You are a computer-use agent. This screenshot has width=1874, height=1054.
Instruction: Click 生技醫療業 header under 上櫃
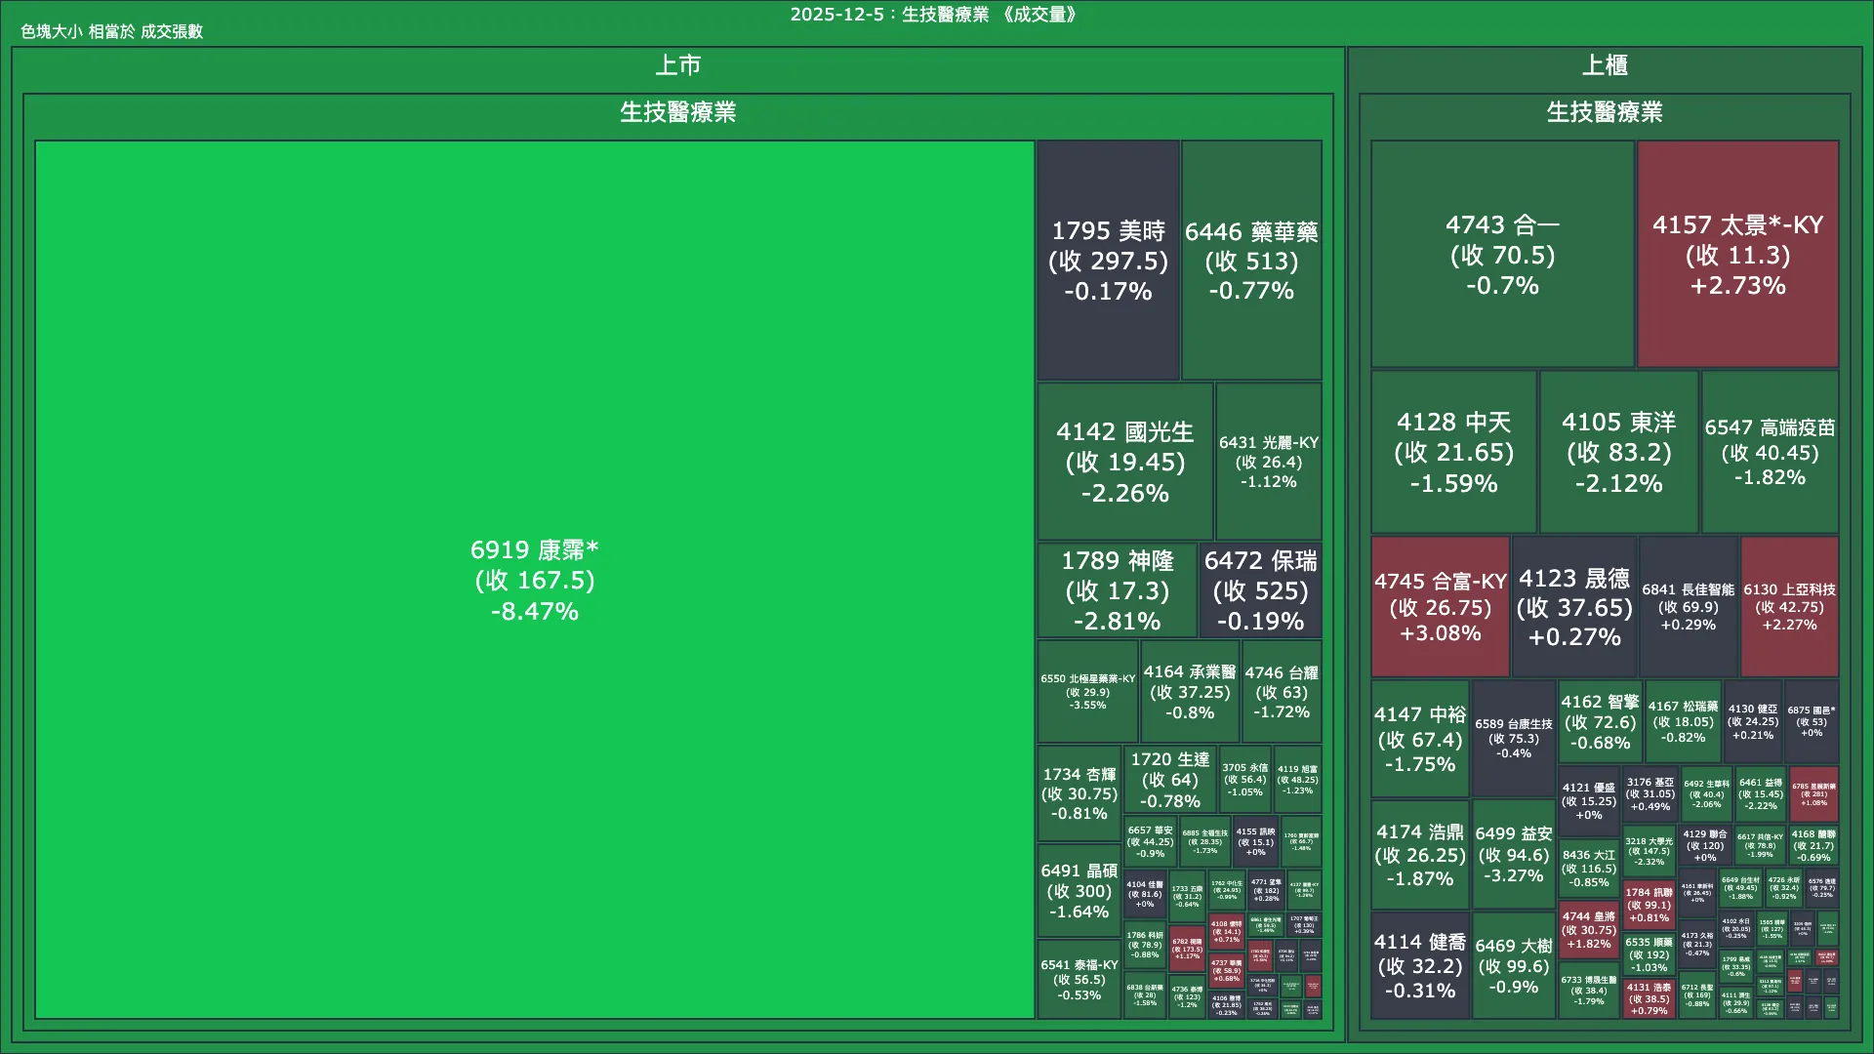click(1604, 112)
